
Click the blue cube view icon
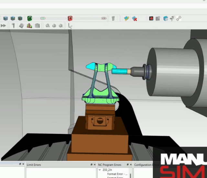pyautogui.click(x=6, y=18)
